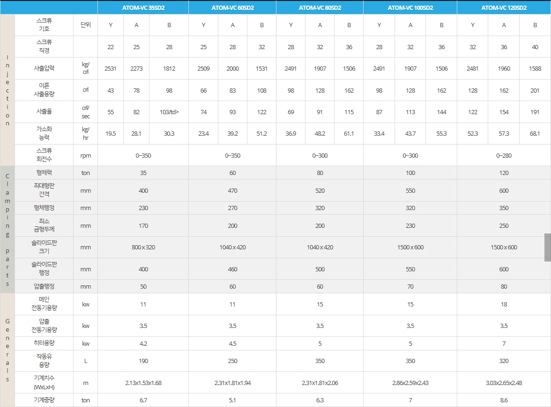Click the 슬라이드판 크기 row label
The height and width of the screenshot is (407, 551).
pos(44,247)
